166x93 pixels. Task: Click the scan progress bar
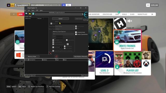tap(59, 14)
